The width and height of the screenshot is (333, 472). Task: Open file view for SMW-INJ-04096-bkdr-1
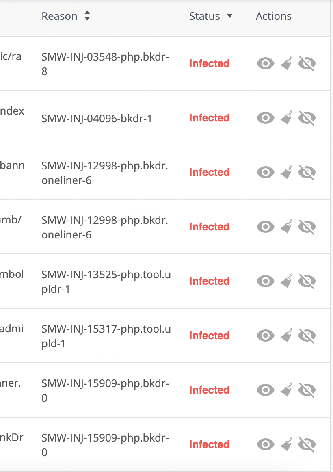(266, 118)
